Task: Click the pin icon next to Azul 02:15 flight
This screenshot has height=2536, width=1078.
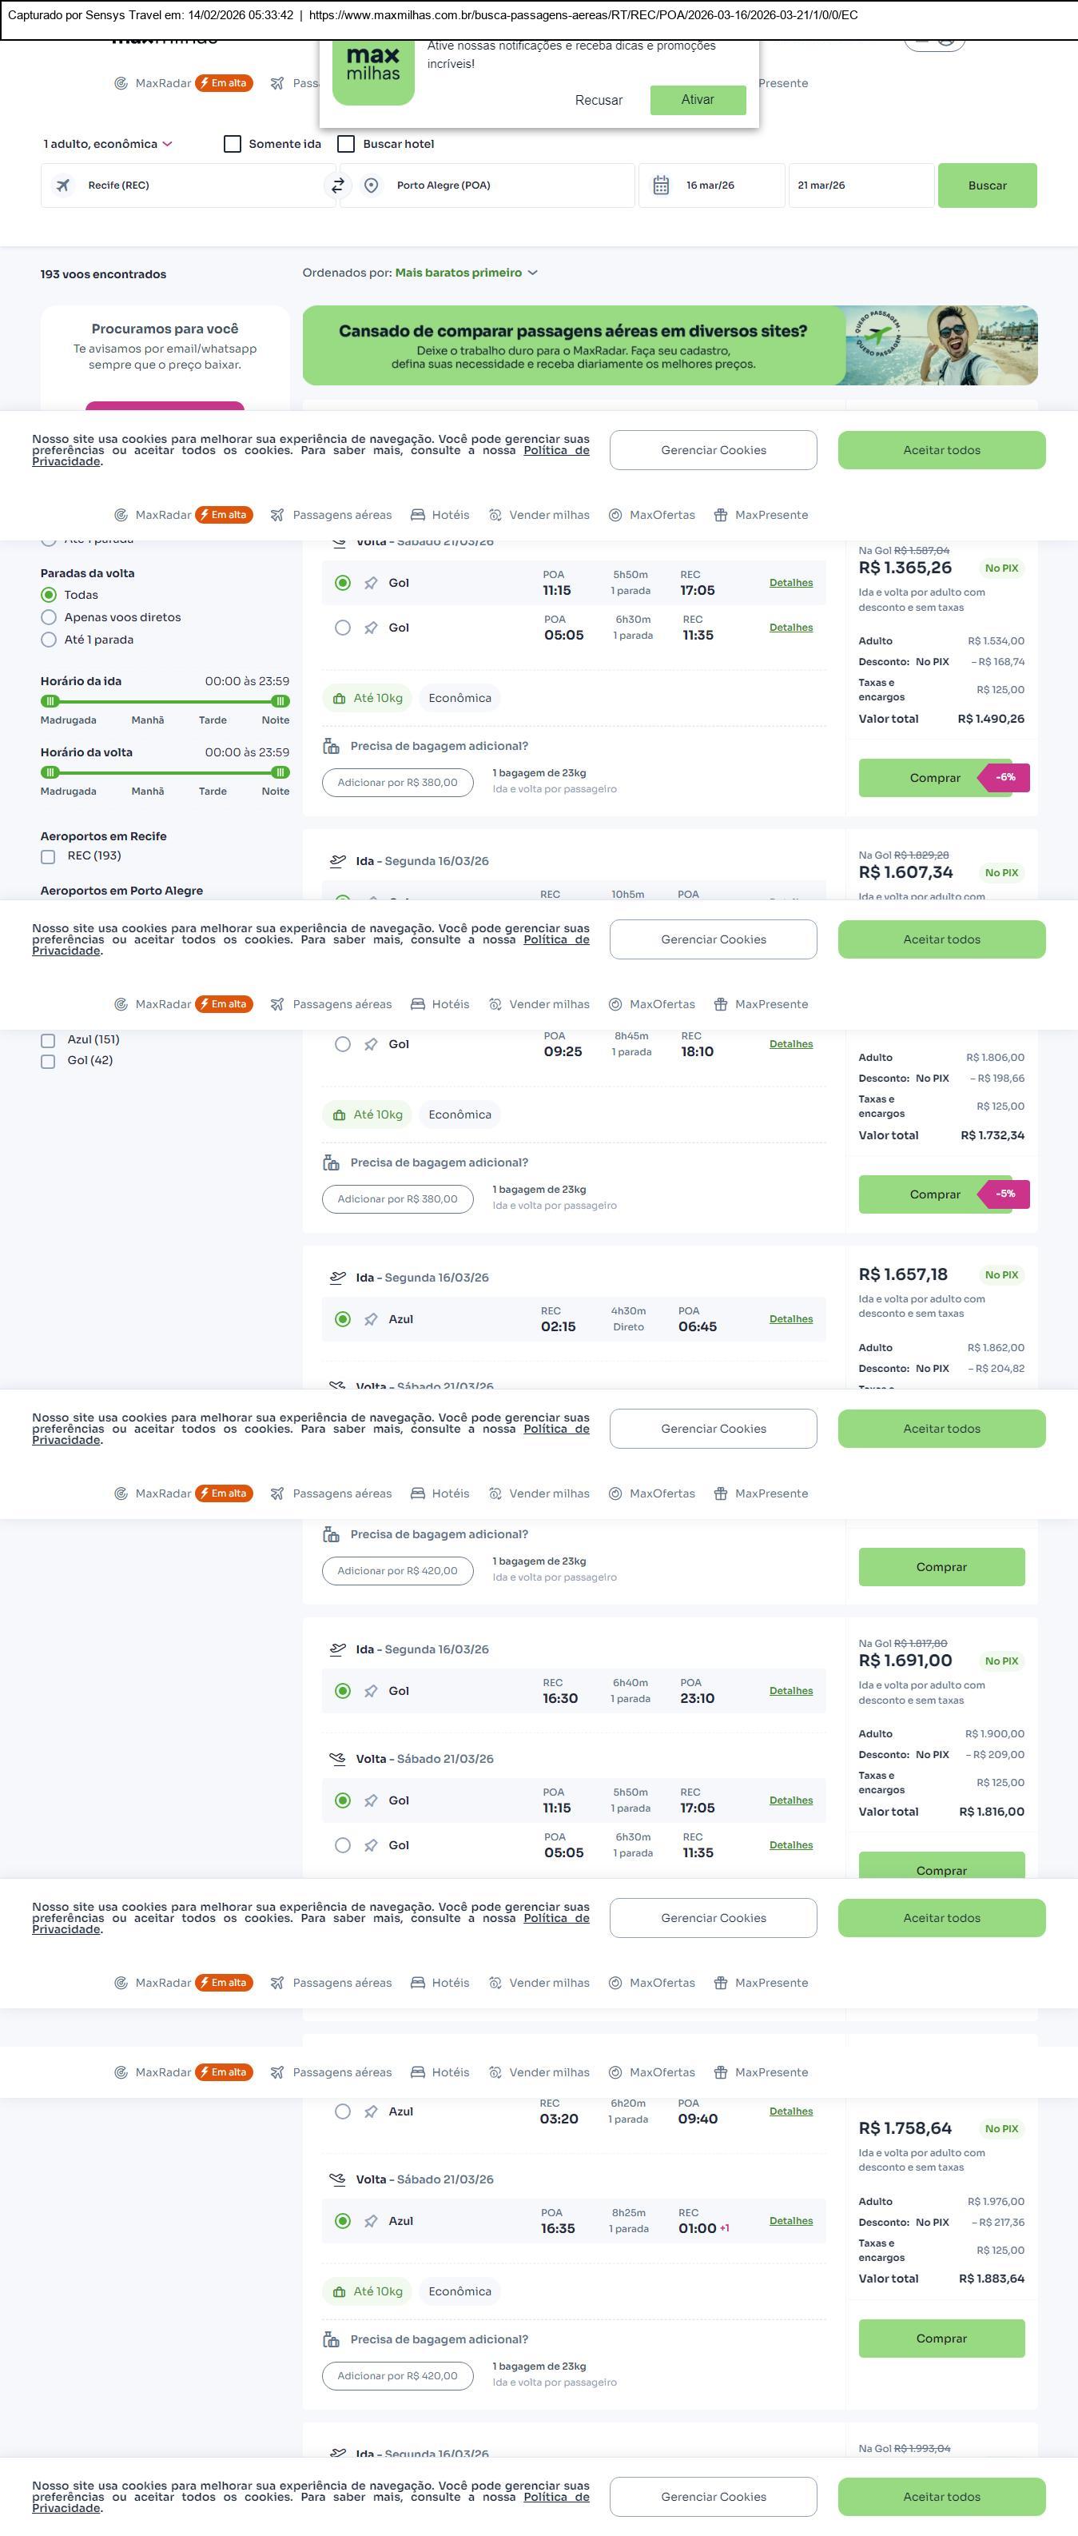Action: 371,1319
